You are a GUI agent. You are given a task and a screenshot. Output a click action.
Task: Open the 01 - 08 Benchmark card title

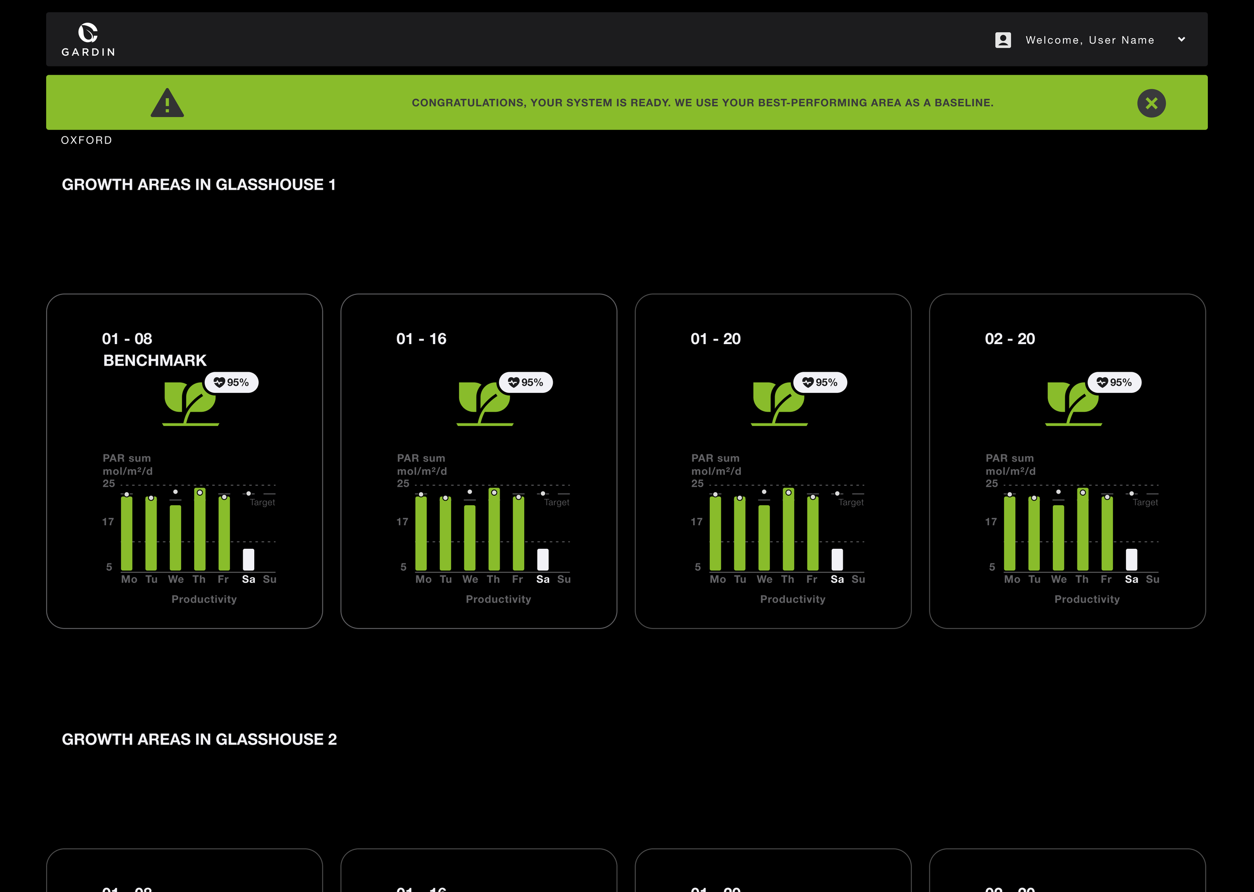tap(127, 339)
